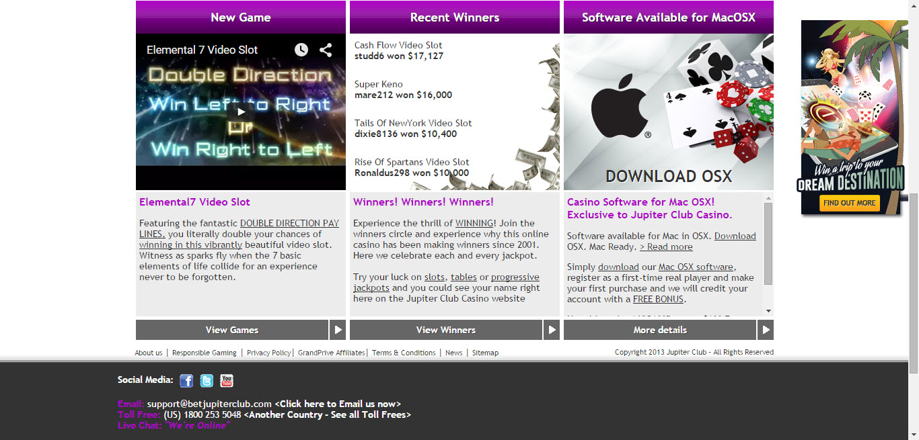Click the More details button

pyautogui.click(x=660, y=330)
